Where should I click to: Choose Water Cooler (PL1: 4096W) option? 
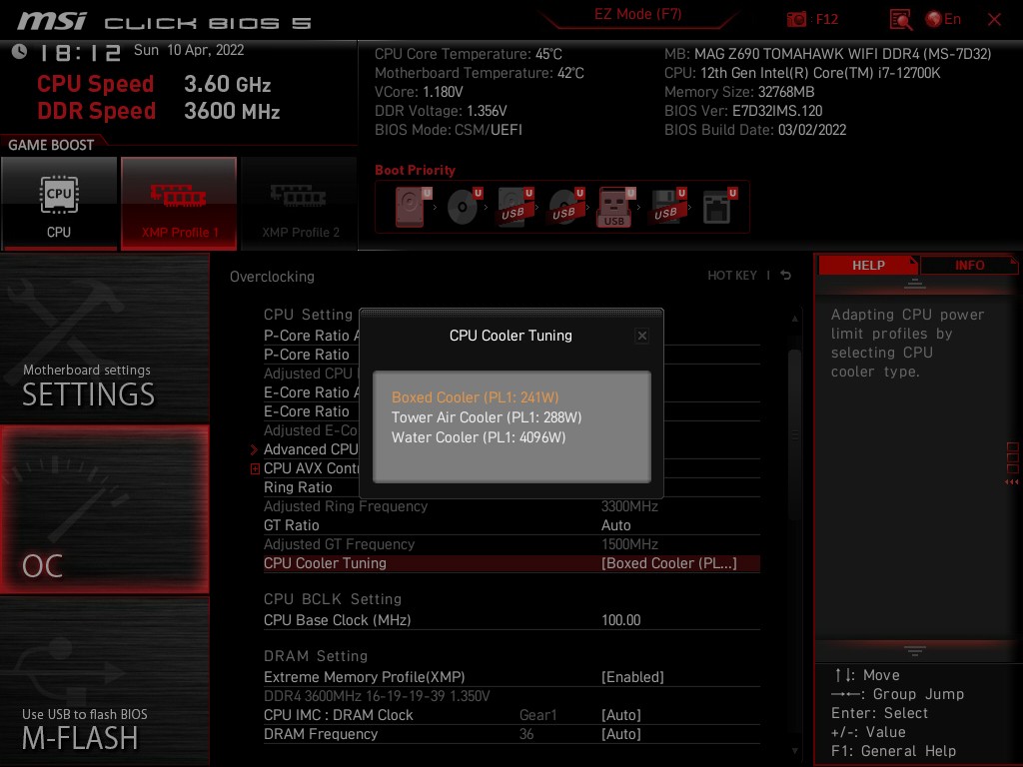pyautogui.click(x=478, y=437)
